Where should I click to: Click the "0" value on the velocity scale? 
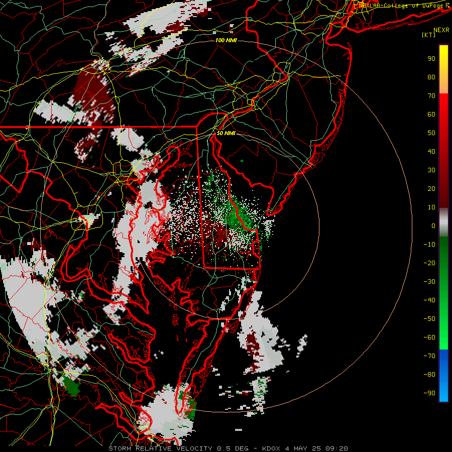433,225
